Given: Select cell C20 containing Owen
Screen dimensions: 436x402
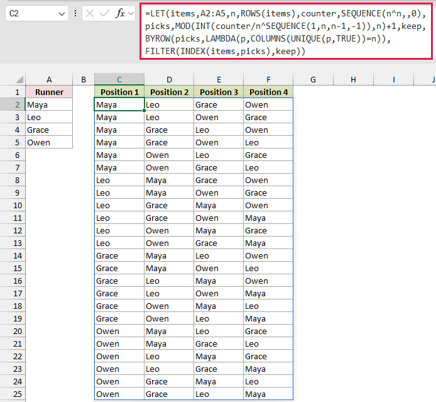Looking at the screenshot, I should pos(119,331).
